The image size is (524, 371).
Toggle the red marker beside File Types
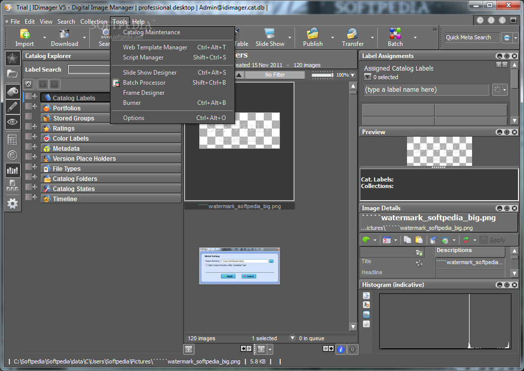(x=28, y=167)
